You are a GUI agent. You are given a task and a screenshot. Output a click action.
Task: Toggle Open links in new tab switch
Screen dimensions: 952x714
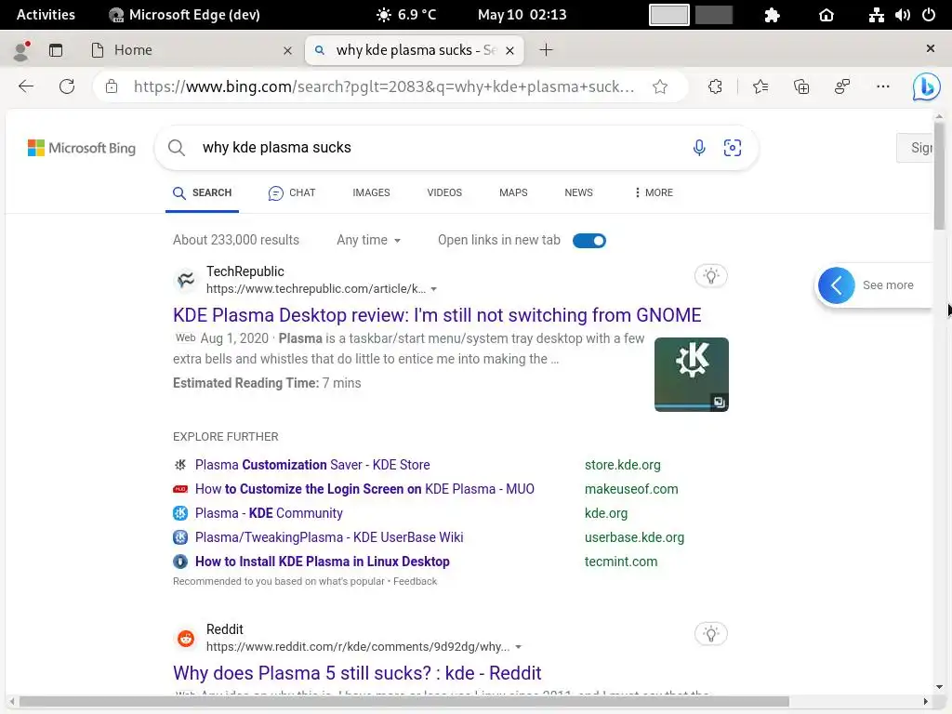[x=589, y=241]
